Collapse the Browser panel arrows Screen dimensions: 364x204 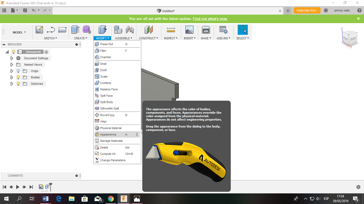point(4,44)
